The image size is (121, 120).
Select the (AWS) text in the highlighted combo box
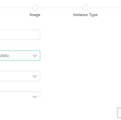click(x=4, y=56)
